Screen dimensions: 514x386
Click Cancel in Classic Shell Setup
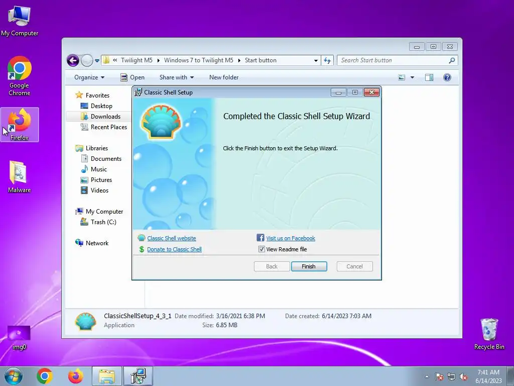[355, 266]
